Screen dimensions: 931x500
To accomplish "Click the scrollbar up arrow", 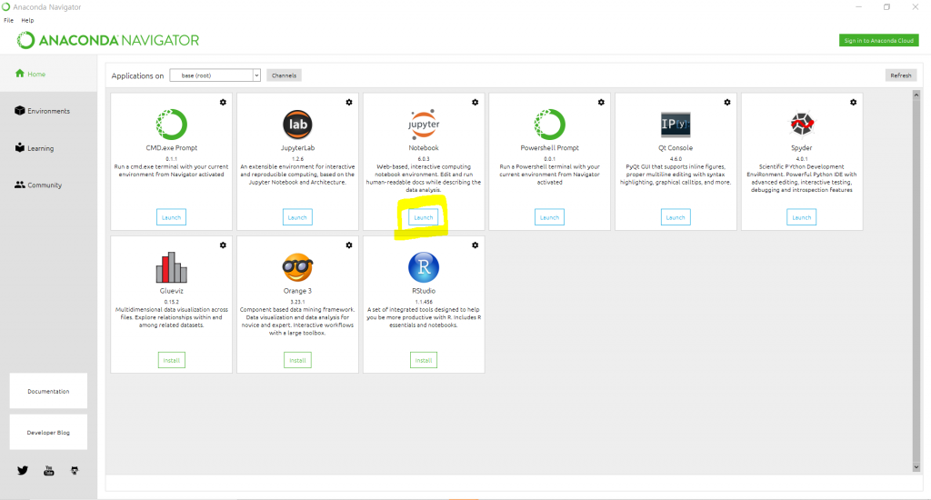I will [x=916, y=95].
